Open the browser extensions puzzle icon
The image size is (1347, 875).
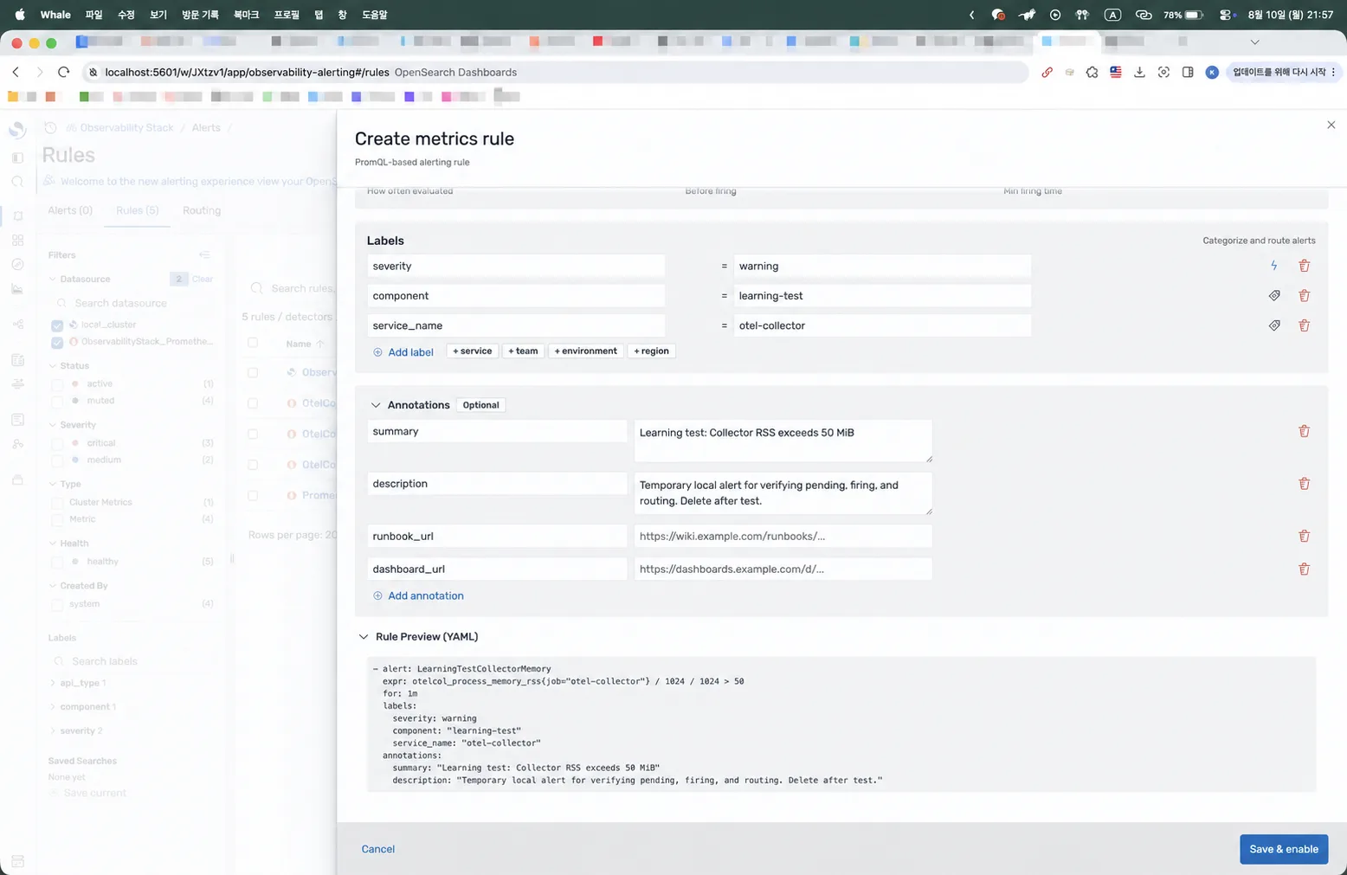pos(1092,72)
